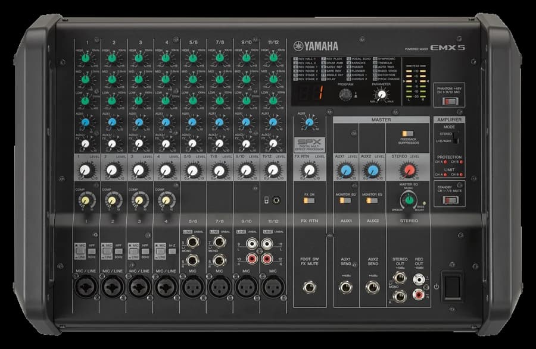Click channel 9/10 LEVEL knob
This screenshot has height=349, width=536.
point(246,170)
